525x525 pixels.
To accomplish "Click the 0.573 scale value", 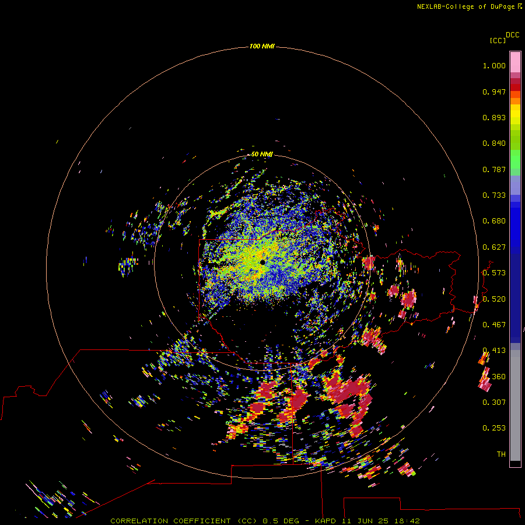I will click(494, 273).
